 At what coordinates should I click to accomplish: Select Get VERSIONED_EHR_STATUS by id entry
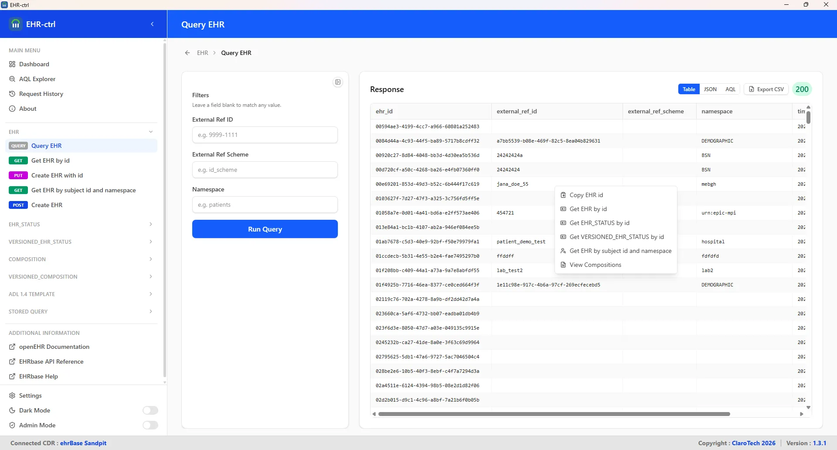tap(616, 237)
